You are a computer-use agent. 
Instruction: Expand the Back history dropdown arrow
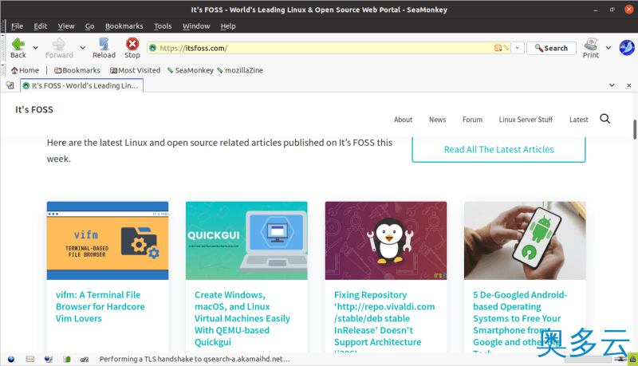[35, 48]
